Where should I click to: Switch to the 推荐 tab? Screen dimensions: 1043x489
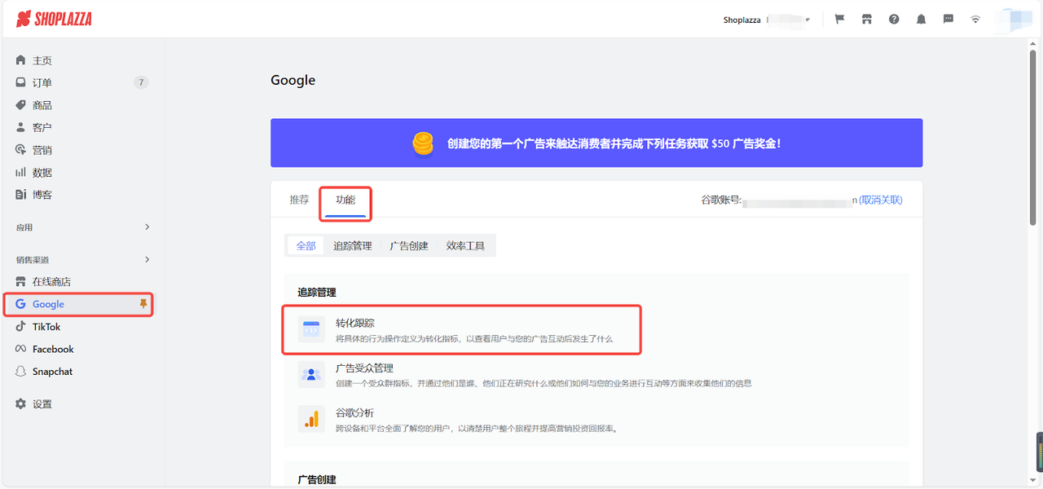pyautogui.click(x=299, y=198)
